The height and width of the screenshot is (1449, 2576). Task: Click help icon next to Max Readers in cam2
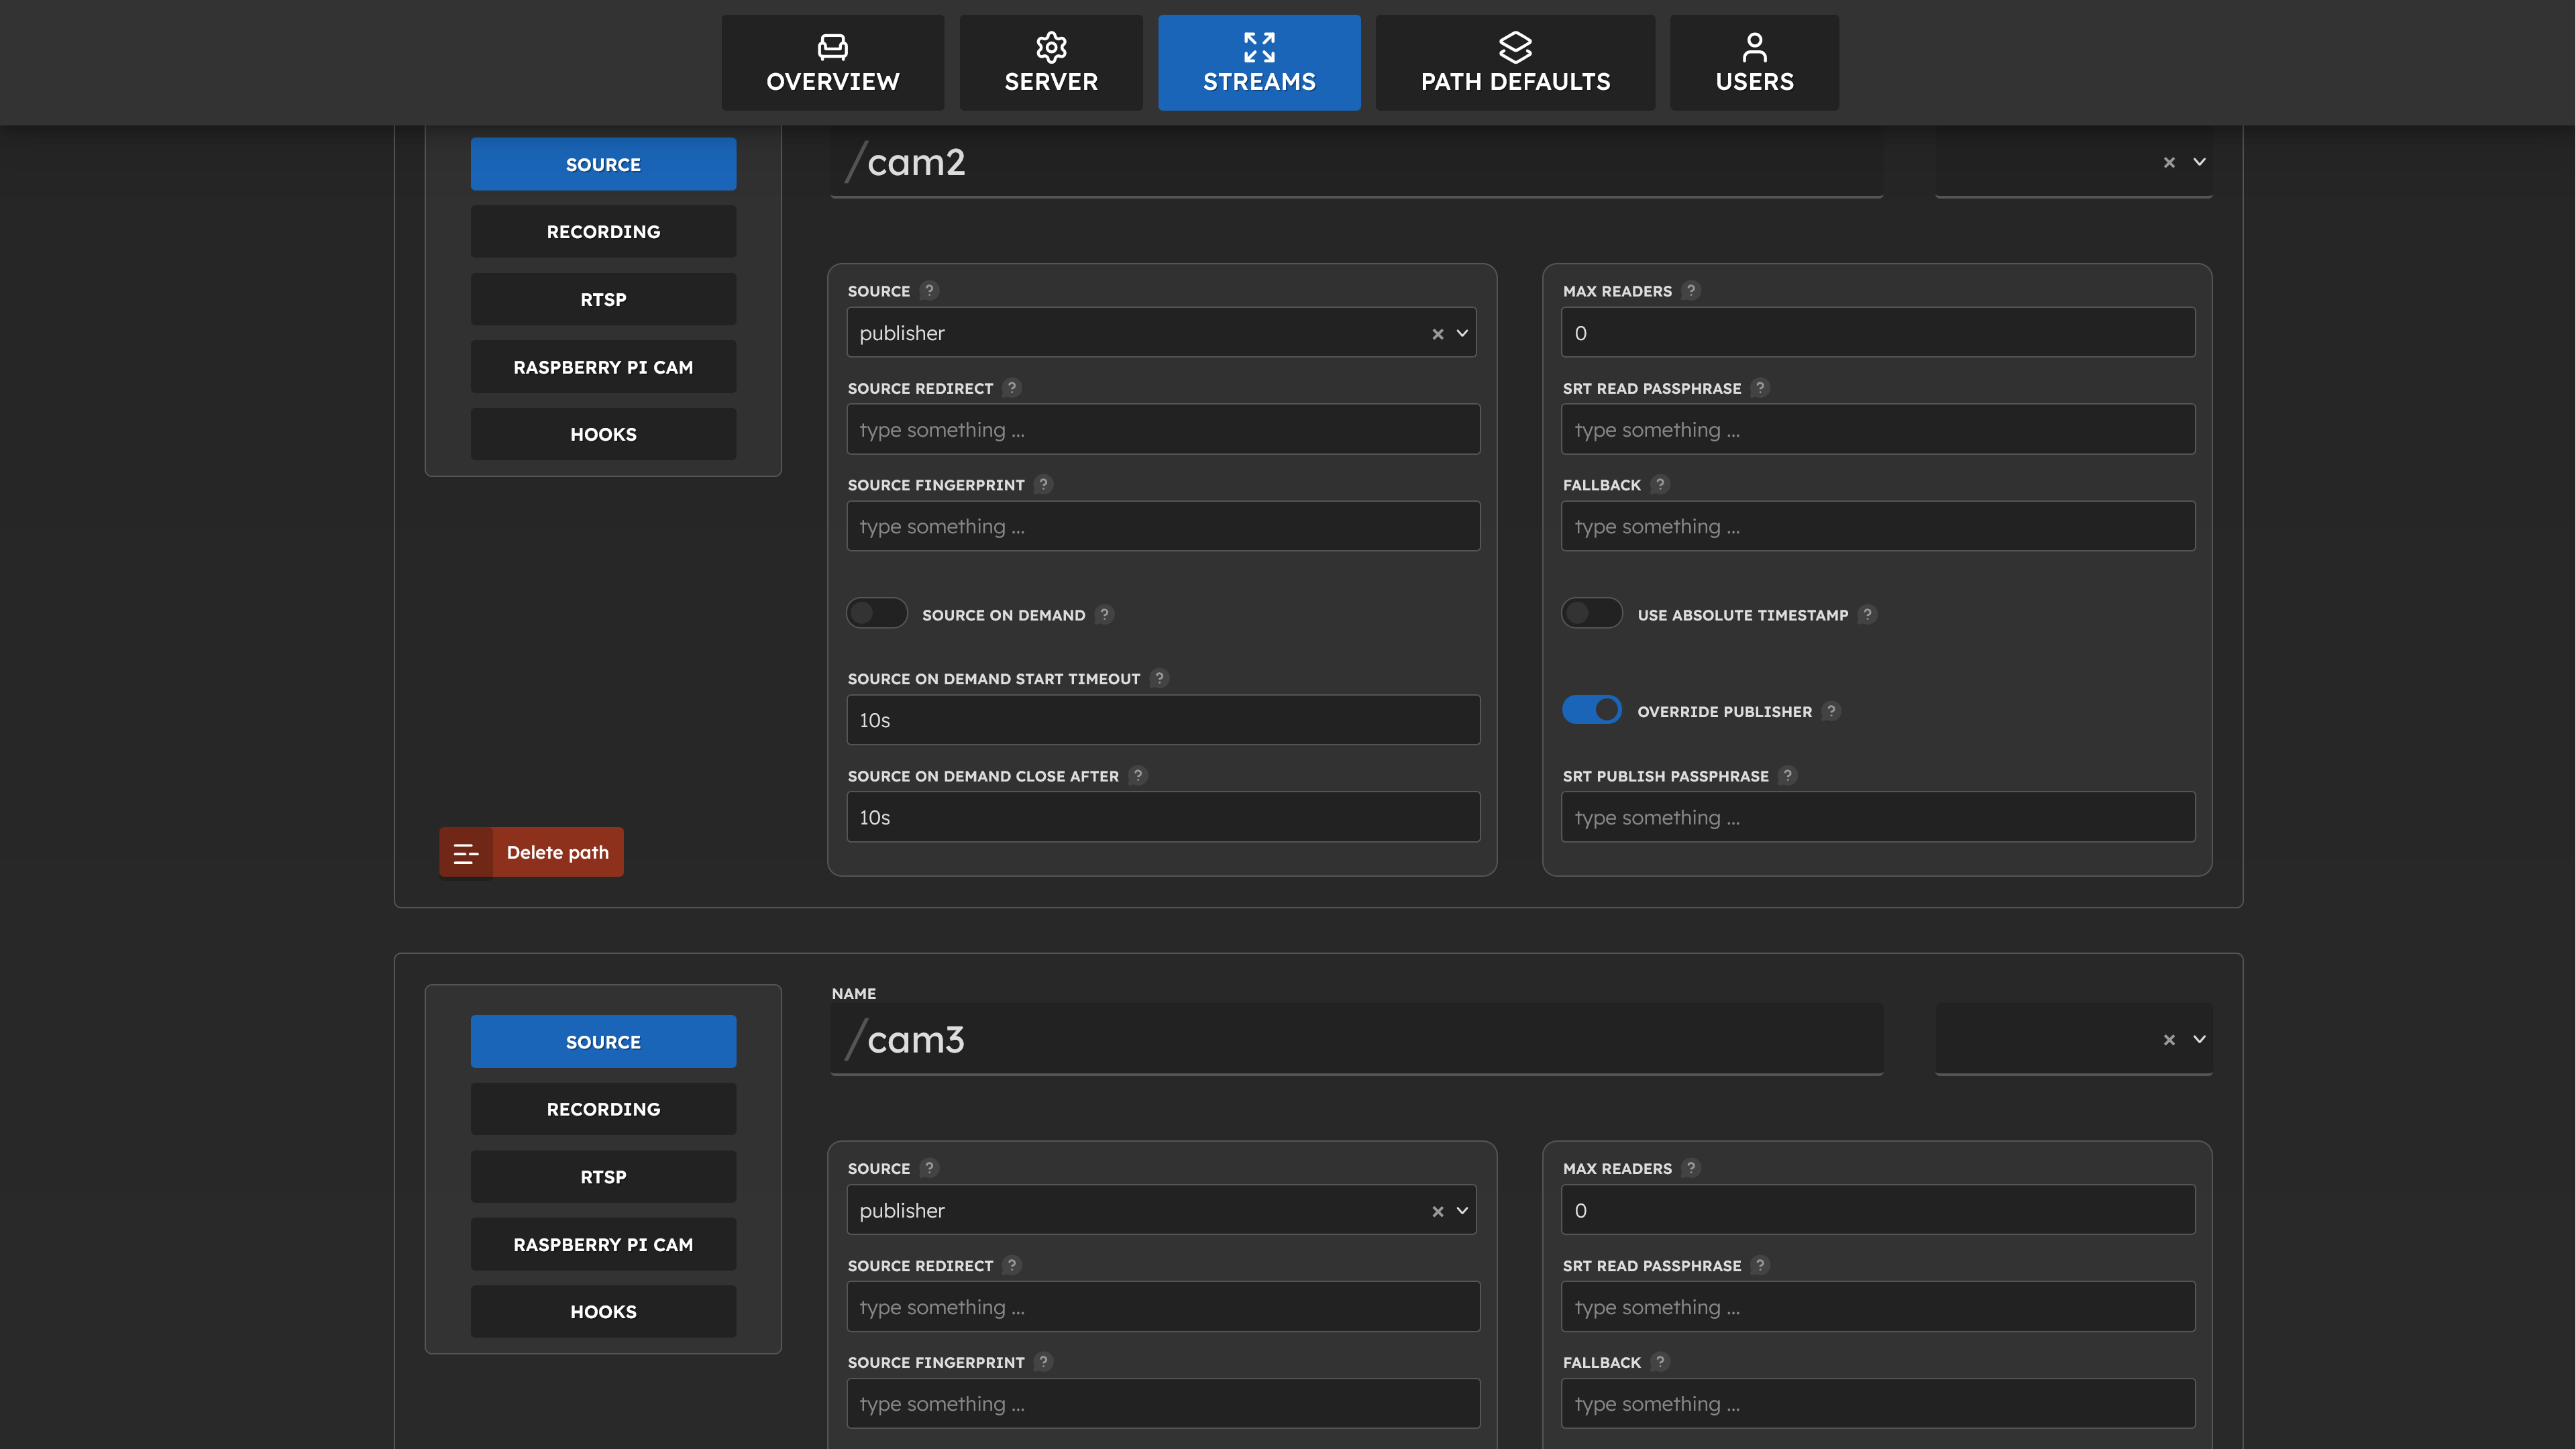1691,290
